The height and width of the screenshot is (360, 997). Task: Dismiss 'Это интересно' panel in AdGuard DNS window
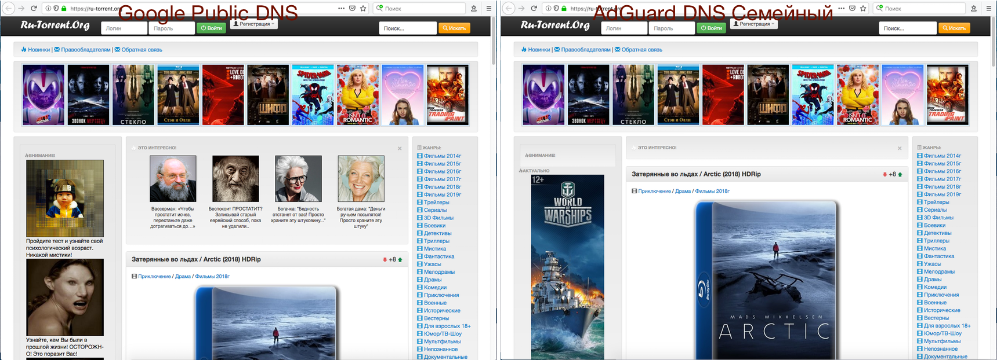900,149
